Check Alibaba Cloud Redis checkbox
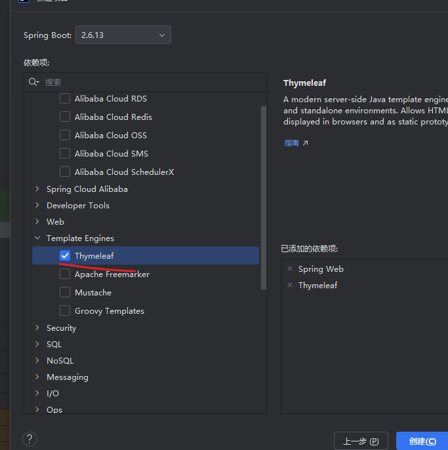The height and width of the screenshot is (450, 448). pyautogui.click(x=65, y=117)
